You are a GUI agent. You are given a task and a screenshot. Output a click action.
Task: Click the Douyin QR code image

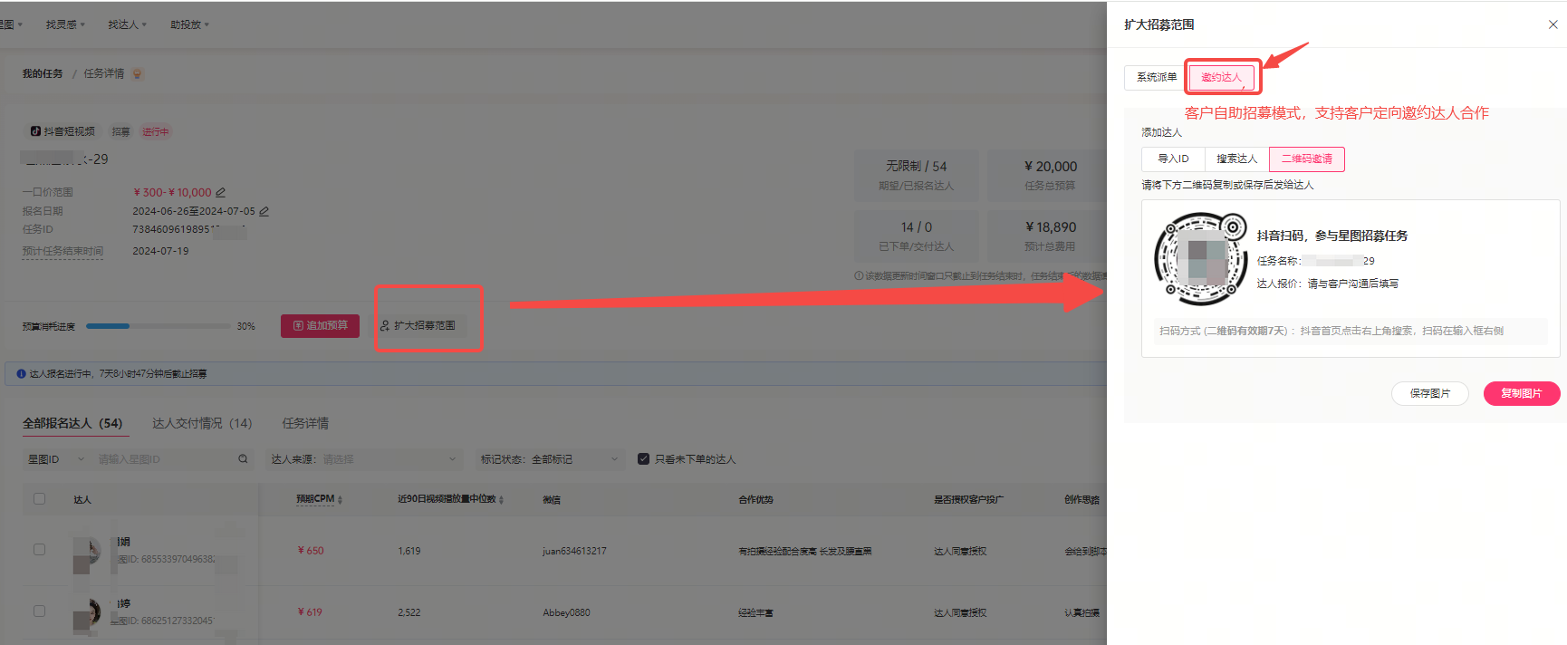pos(1202,259)
